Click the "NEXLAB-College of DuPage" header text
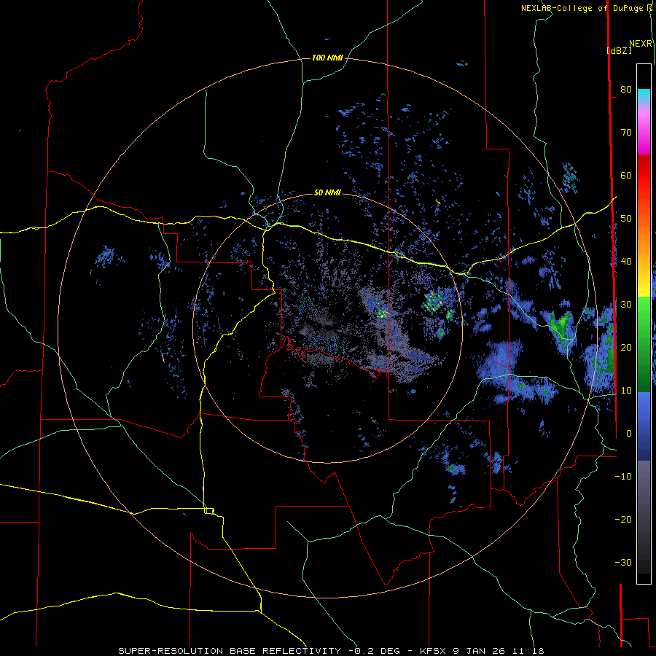656x656 pixels. (x=582, y=8)
